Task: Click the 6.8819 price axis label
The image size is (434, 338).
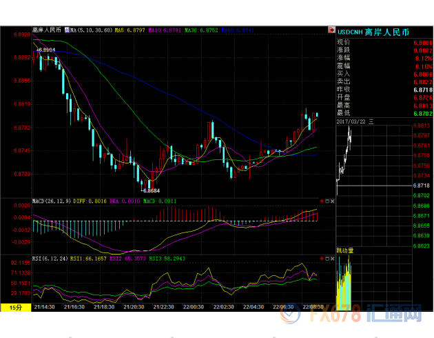Action: [22, 104]
